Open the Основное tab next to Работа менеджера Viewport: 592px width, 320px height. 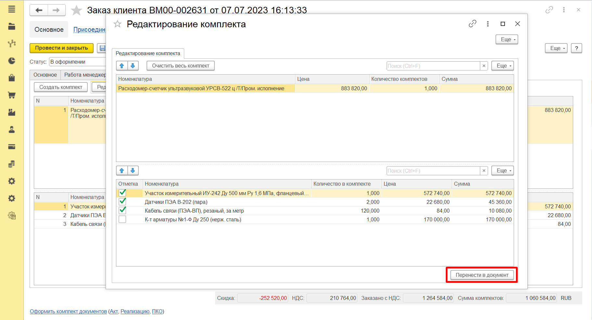(45, 75)
